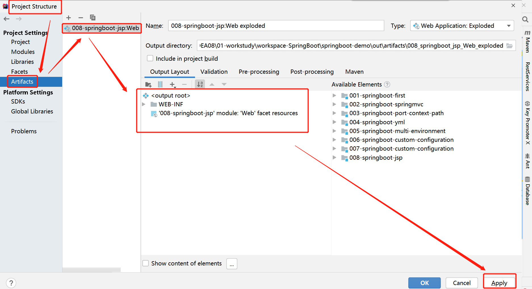
Task: Create a directory in the output layout
Action: pyautogui.click(x=148, y=84)
